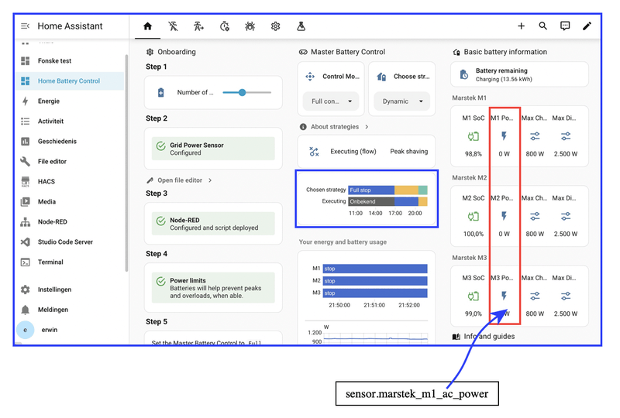The width and height of the screenshot is (620, 418).
Task: Expand the About strategies chevron
Action: (x=367, y=127)
